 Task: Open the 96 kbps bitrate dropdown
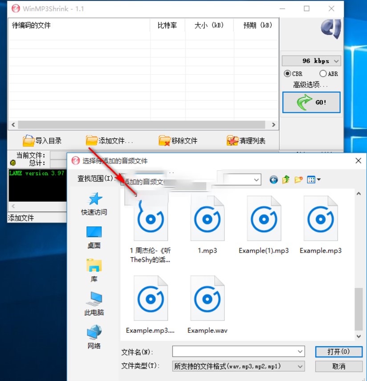(x=311, y=61)
